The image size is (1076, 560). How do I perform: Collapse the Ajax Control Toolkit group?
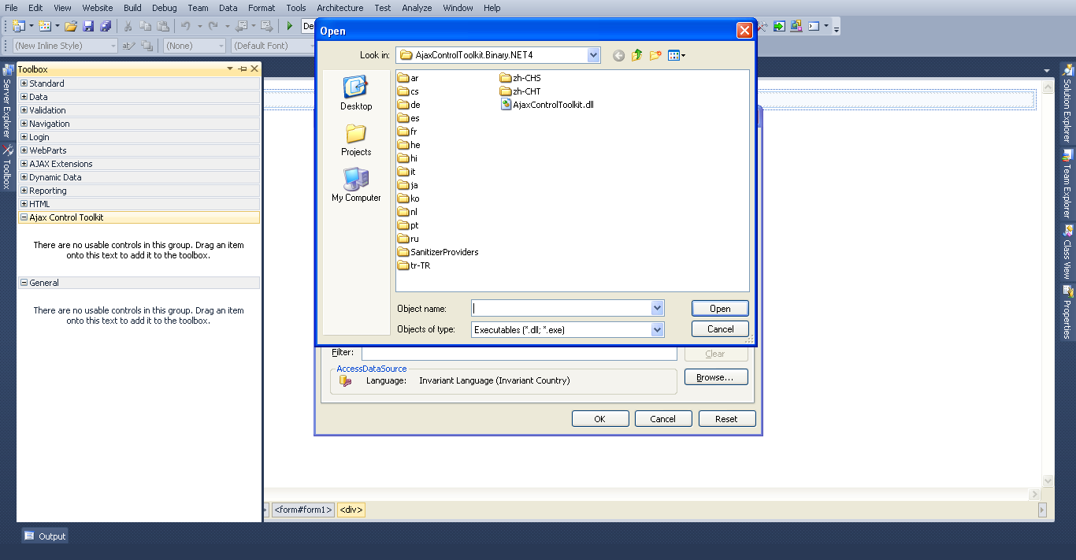click(24, 217)
